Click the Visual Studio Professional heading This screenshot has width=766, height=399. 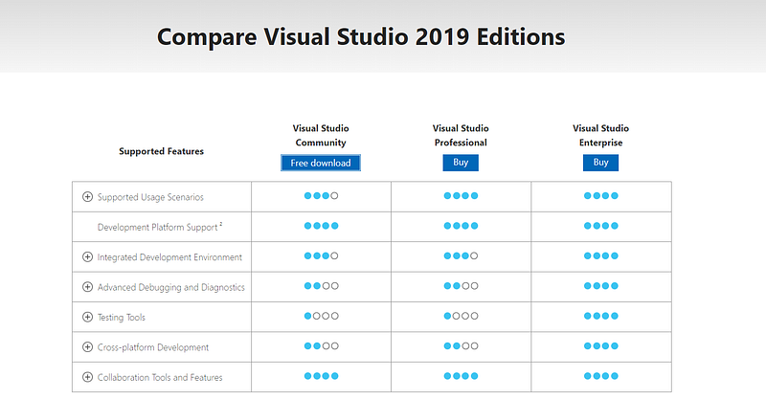point(461,135)
